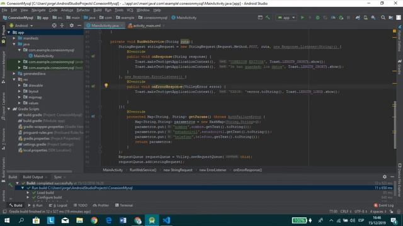This screenshot has width=403, height=226.
Task: Toggle the Resource Manager side tab
Action: point(3,67)
